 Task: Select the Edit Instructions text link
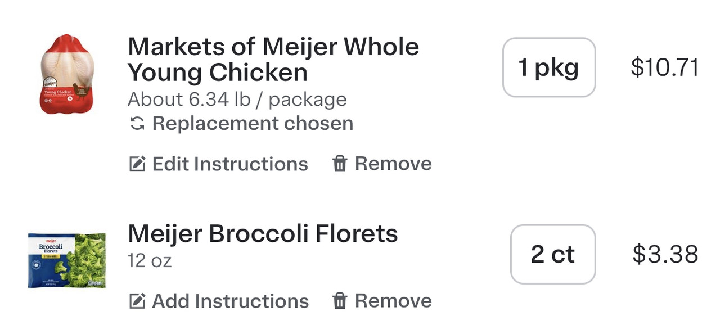click(230, 164)
